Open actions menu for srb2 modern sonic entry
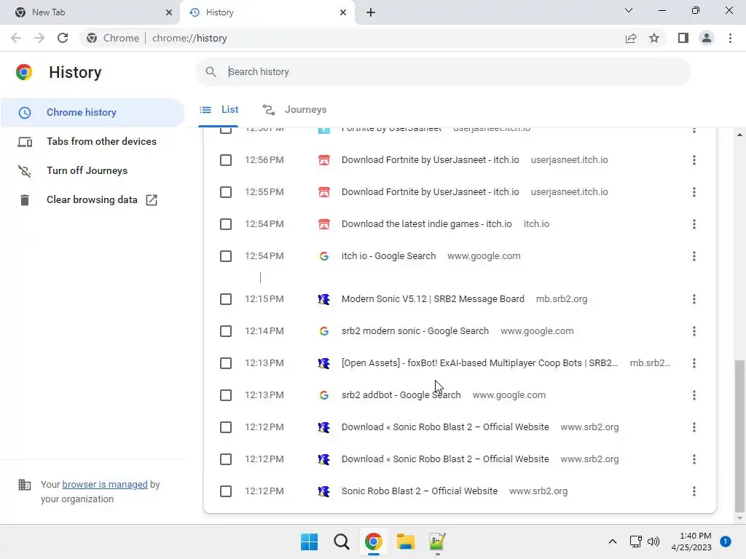This screenshot has width=746, height=559. click(694, 331)
